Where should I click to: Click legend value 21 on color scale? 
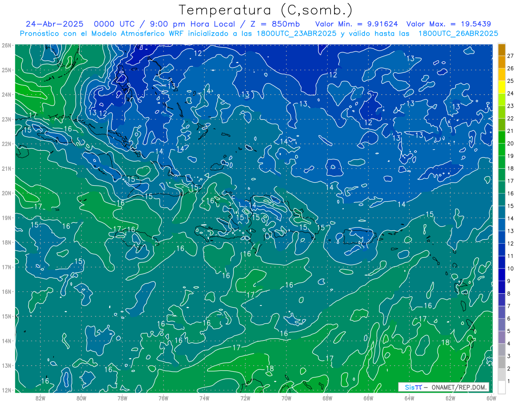pos(510,131)
